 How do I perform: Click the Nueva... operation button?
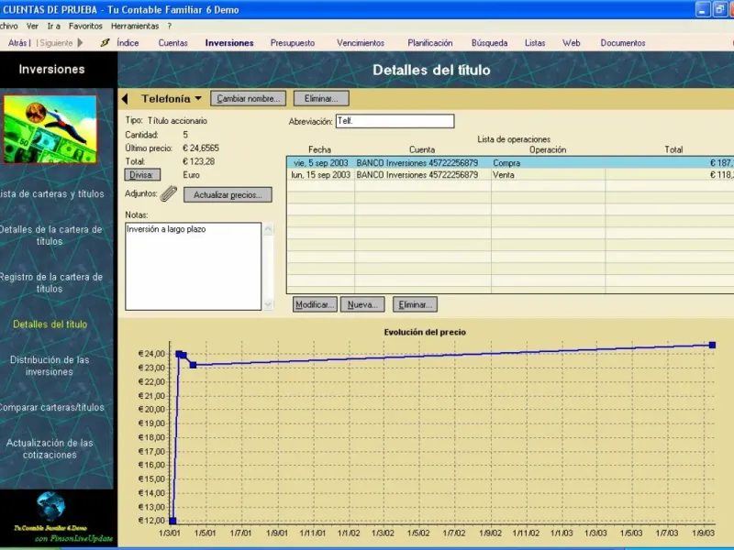point(362,305)
